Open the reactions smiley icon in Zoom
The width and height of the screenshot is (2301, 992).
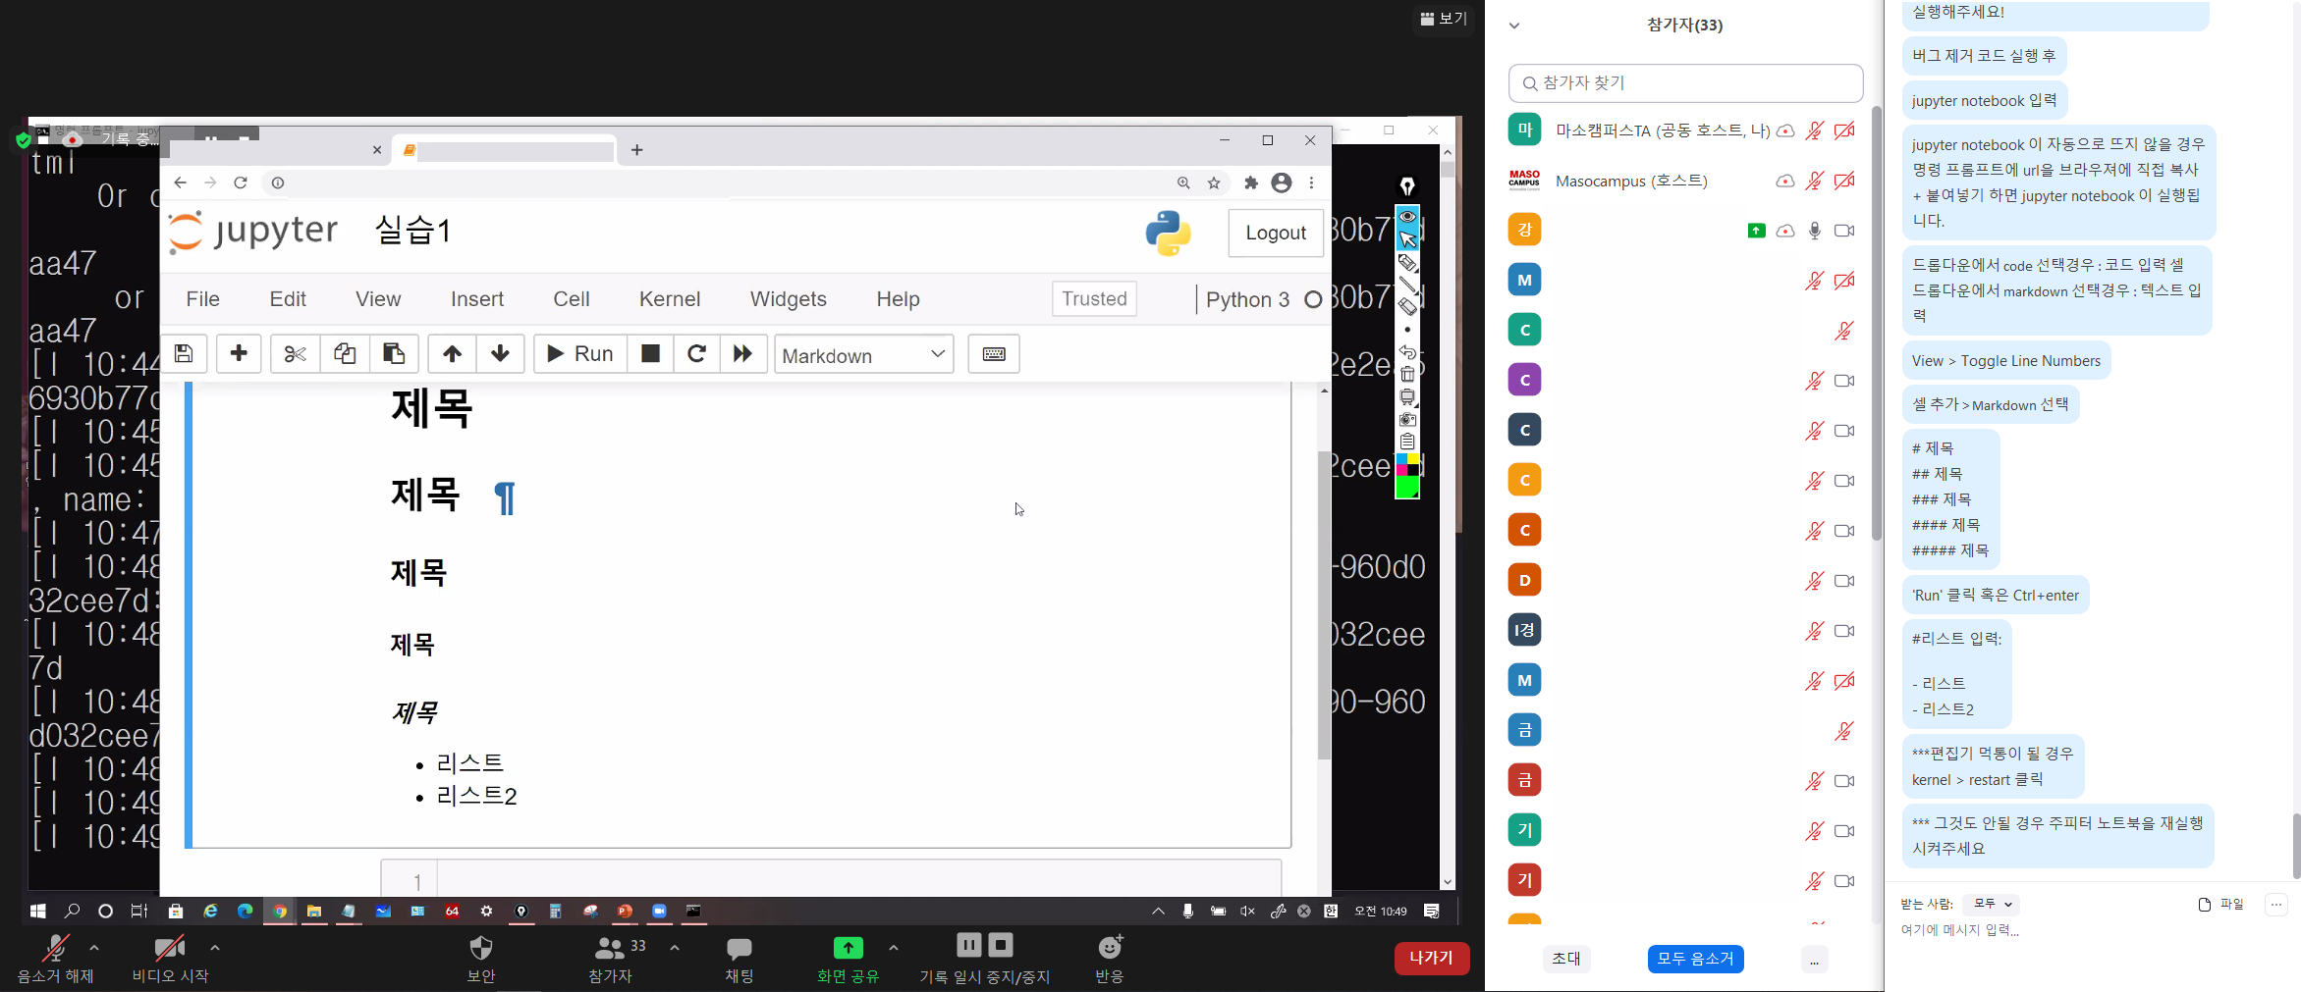click(x=1110, y=948)
